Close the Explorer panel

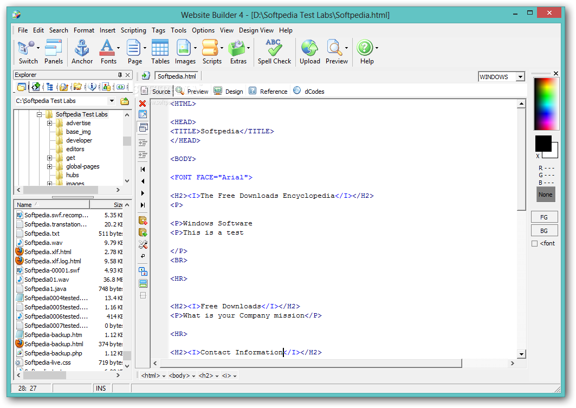(127, 75)
